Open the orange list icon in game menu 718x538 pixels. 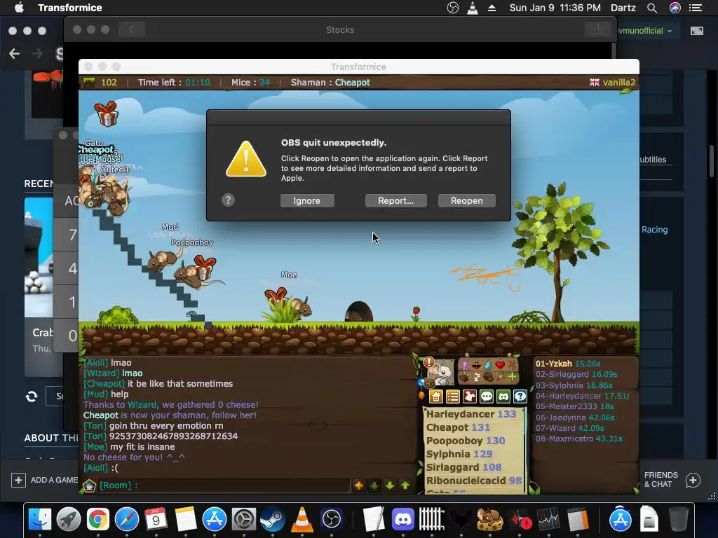pos(453,396)
